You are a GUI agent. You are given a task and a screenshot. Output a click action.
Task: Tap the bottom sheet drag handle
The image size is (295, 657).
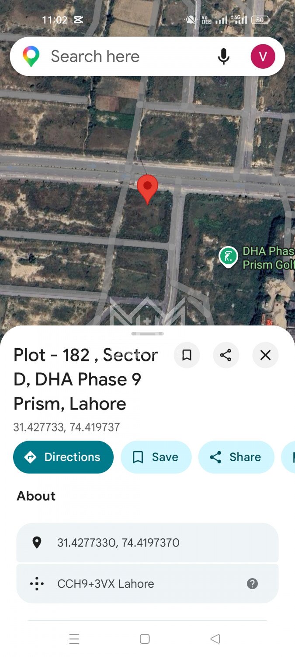[x=147, y=334]
